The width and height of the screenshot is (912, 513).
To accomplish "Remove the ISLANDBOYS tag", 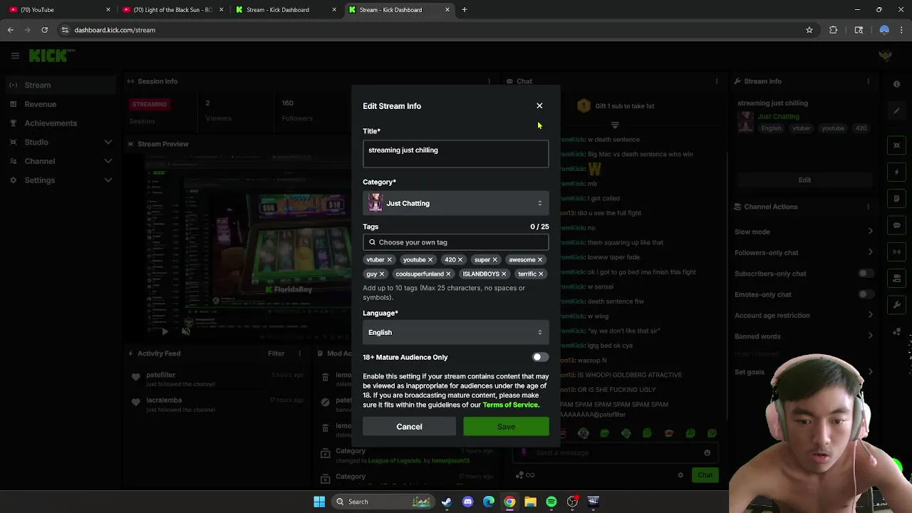I will 504,274.
